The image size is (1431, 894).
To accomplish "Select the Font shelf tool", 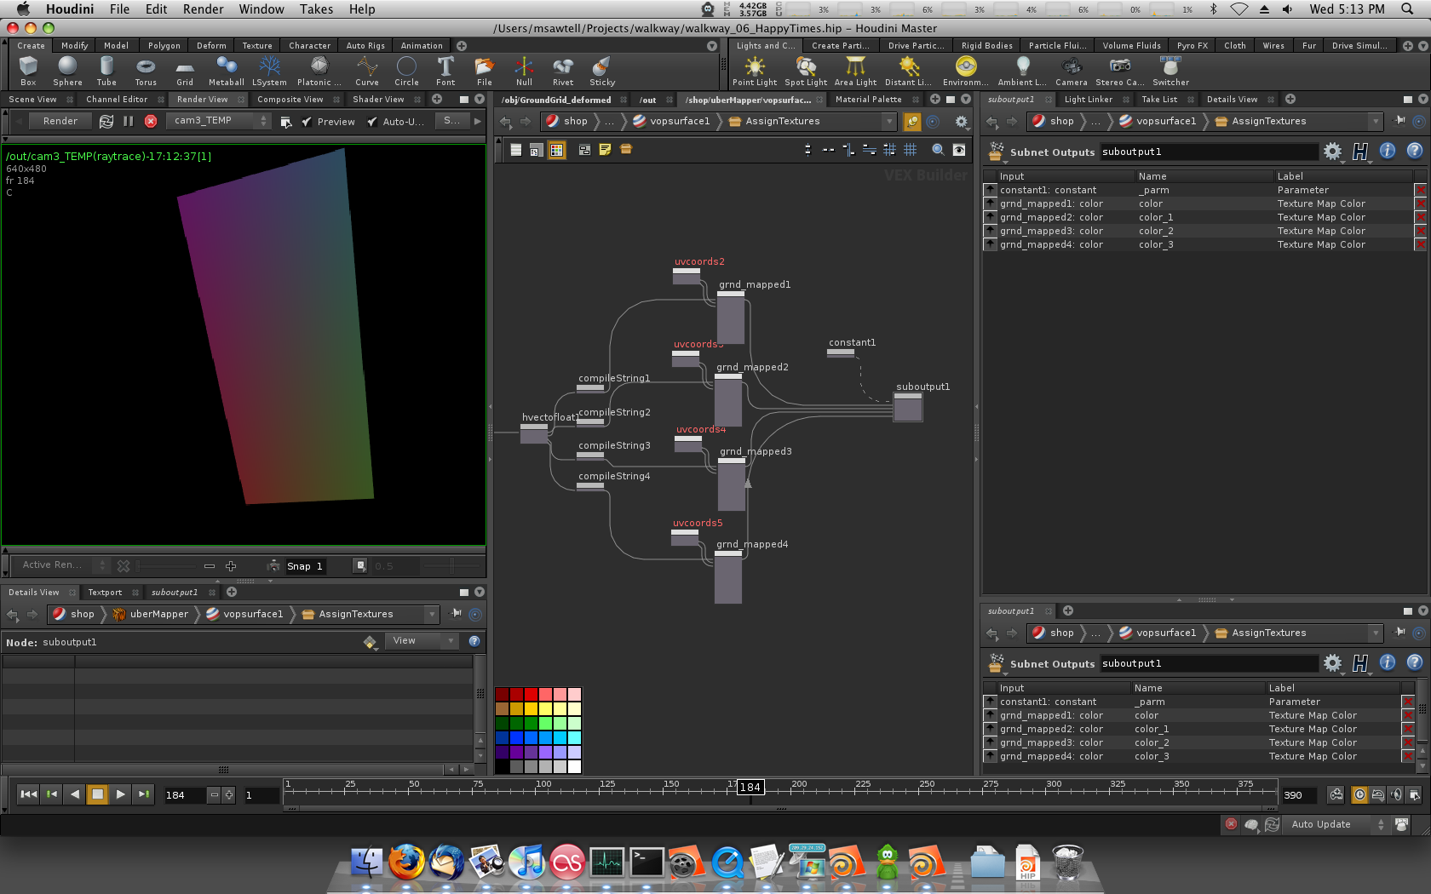I will point(445,71).
